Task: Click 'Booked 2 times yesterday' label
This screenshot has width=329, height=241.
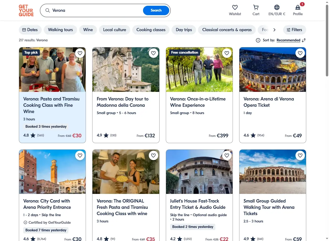Action: [x=193, y=227]
